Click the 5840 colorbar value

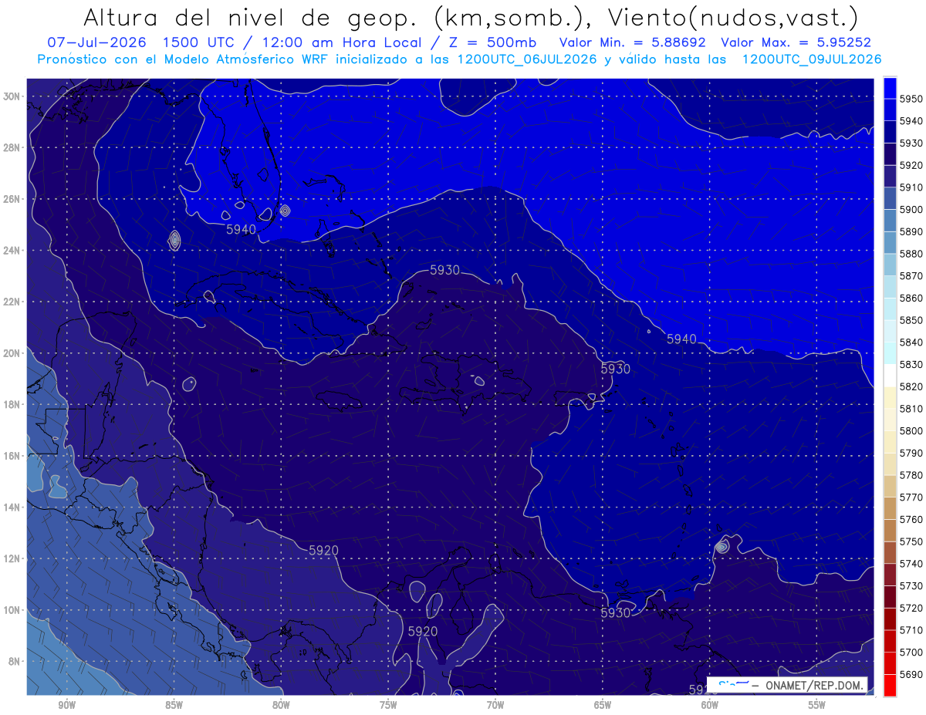click(x=911, y=342)
